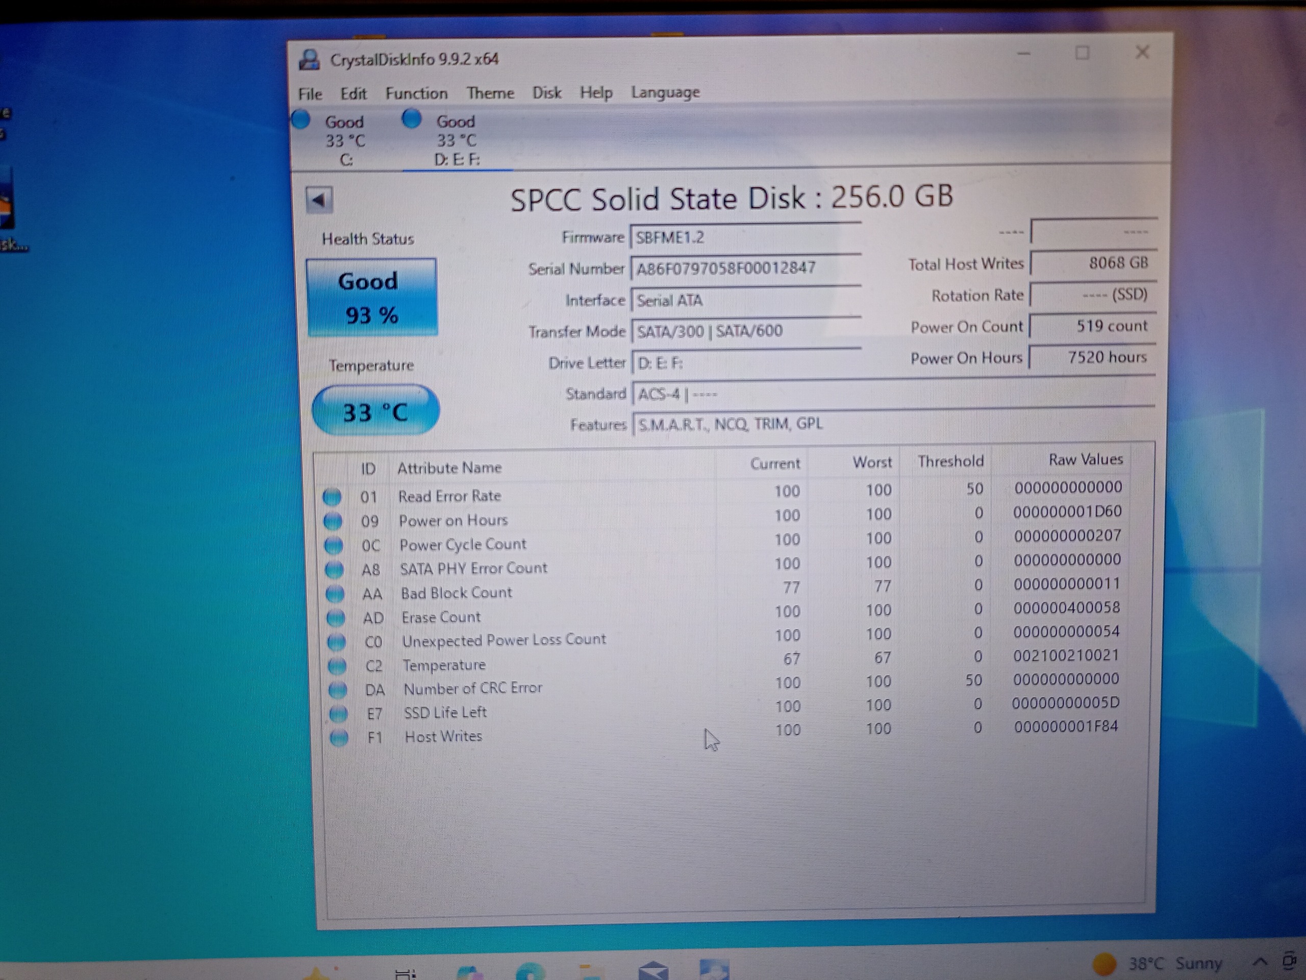Click the Power On Hours value 7520 hours
1306x980 pixels.
click(1092, 357)
